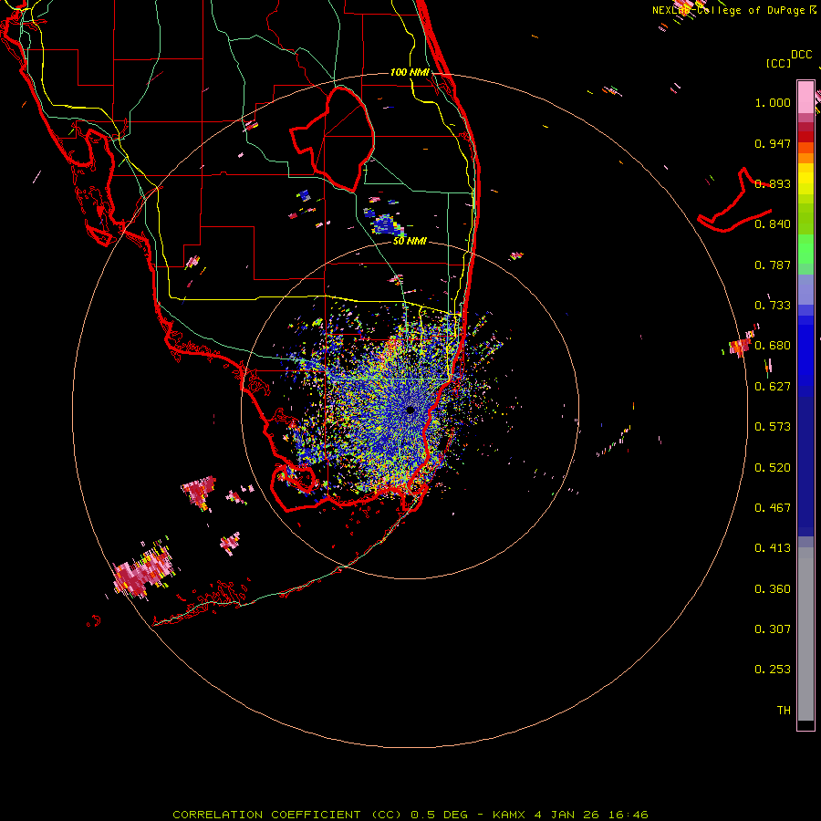
Task: Click the 0.413 color scale value
Action: coord(773,548)
